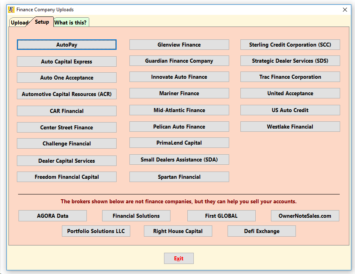
Task: Click the CAR Financial button
Action: (67, 111)
